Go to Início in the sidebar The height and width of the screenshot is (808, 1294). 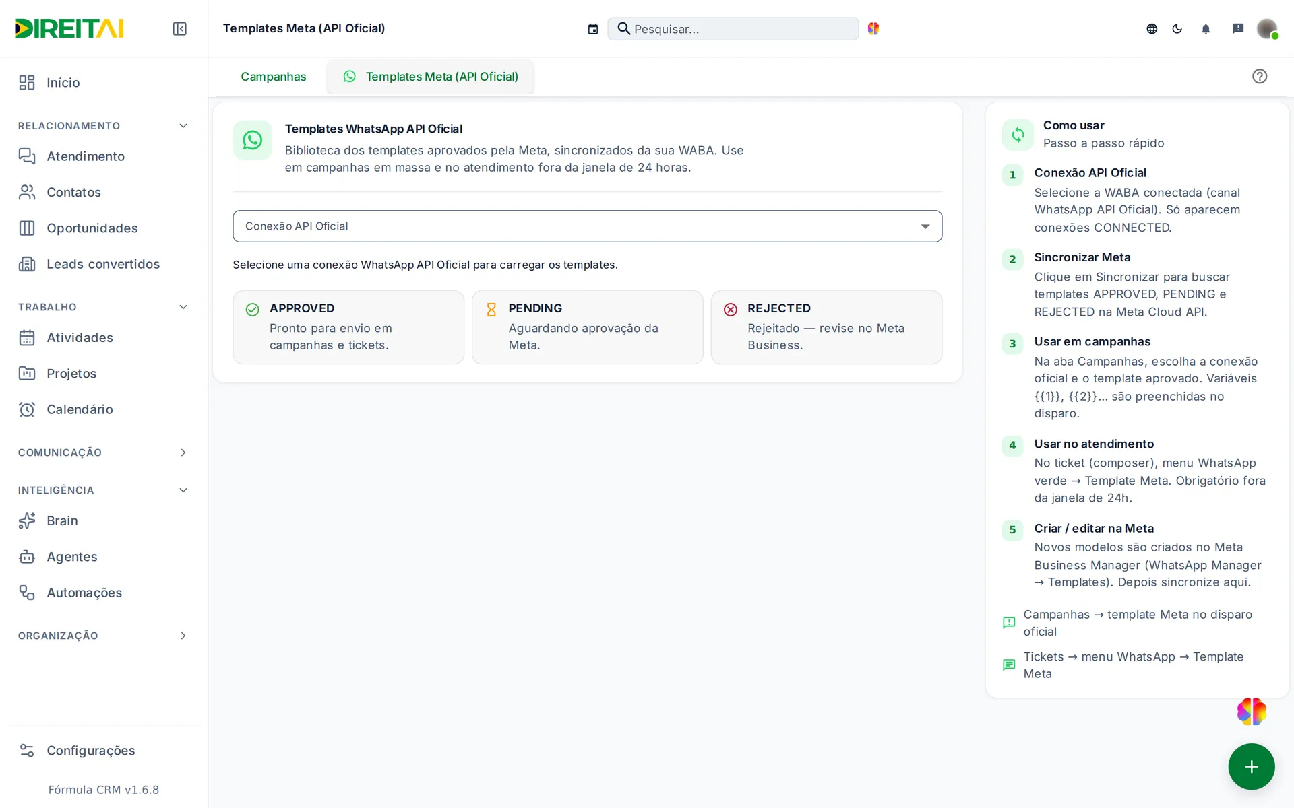click(x=104, y=82)
